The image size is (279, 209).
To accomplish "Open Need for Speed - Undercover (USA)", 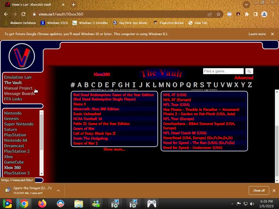I will (x=193, y=148).
